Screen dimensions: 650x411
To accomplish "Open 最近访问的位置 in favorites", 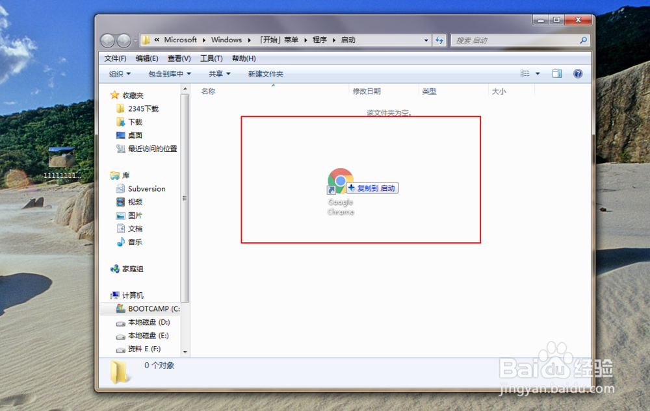I will click(x=152, y=148).
